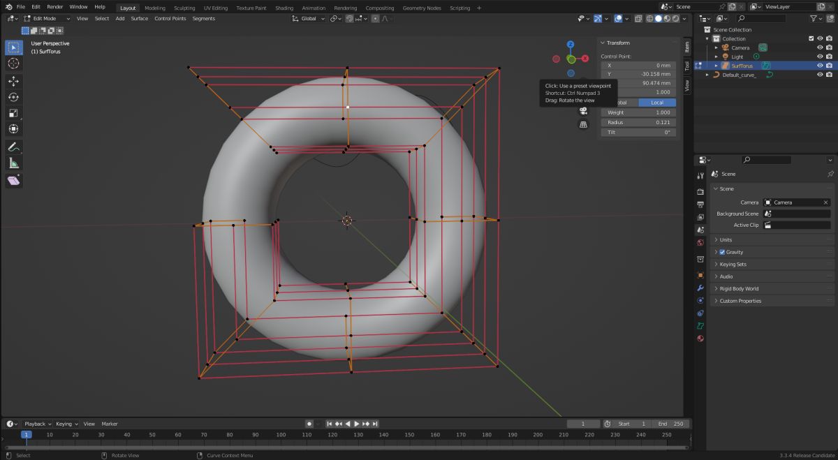Switch to the Sculpting workspace tab
Viewport: 838px width, 460px height.
point(184,8)
